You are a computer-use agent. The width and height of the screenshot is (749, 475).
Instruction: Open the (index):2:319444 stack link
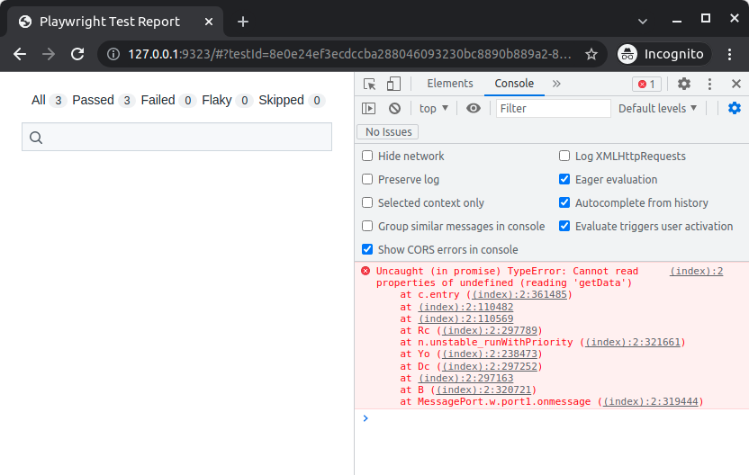pyautogui.click(x=651, y=402)
